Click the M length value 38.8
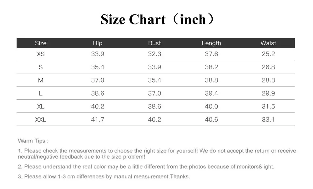Viewport: 313px width, 189px height. pyautogui.click(x=211, y=80)
